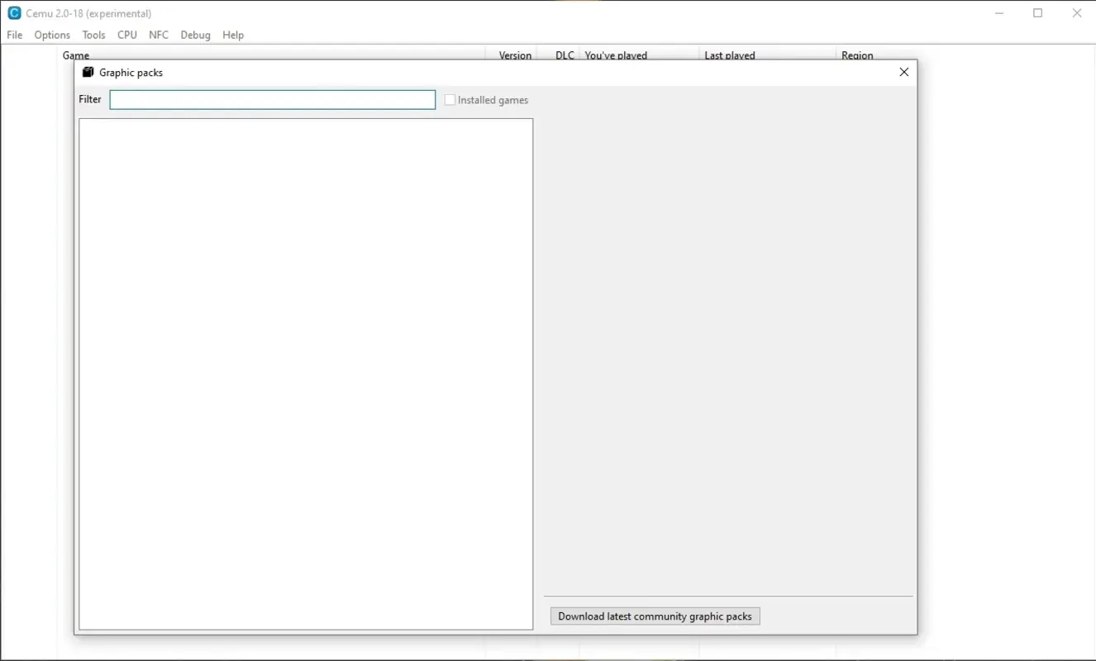1096x661 pixels.
Task: Open the Debug menu
Action: click(x=195, y=35)
